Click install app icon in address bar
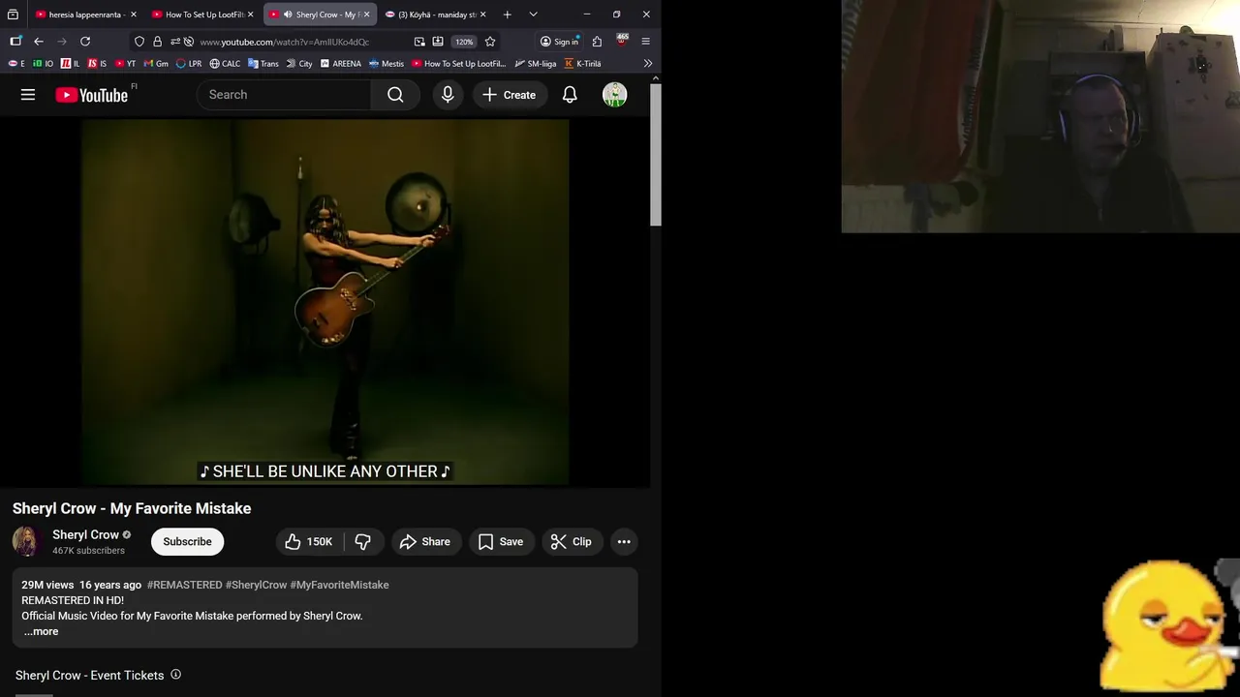 click(438, 42)
